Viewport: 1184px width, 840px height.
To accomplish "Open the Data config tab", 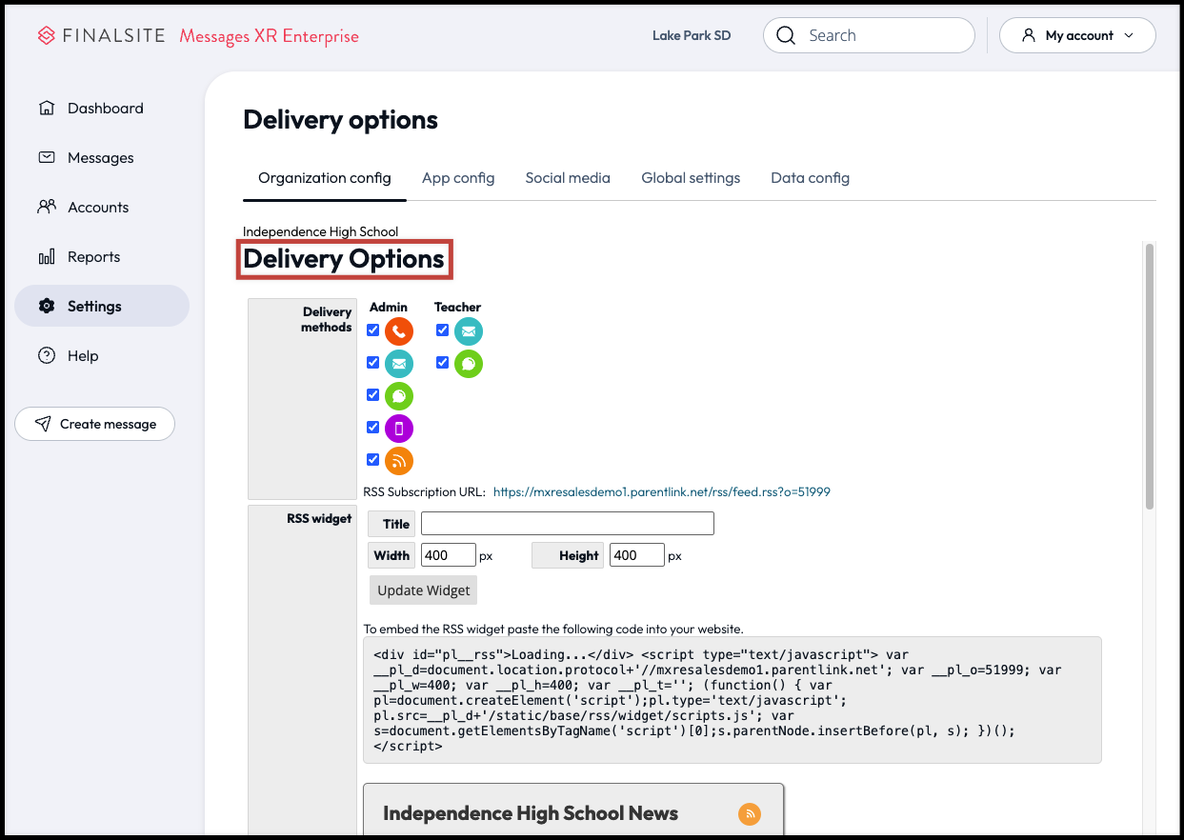I will click(810, 178).
